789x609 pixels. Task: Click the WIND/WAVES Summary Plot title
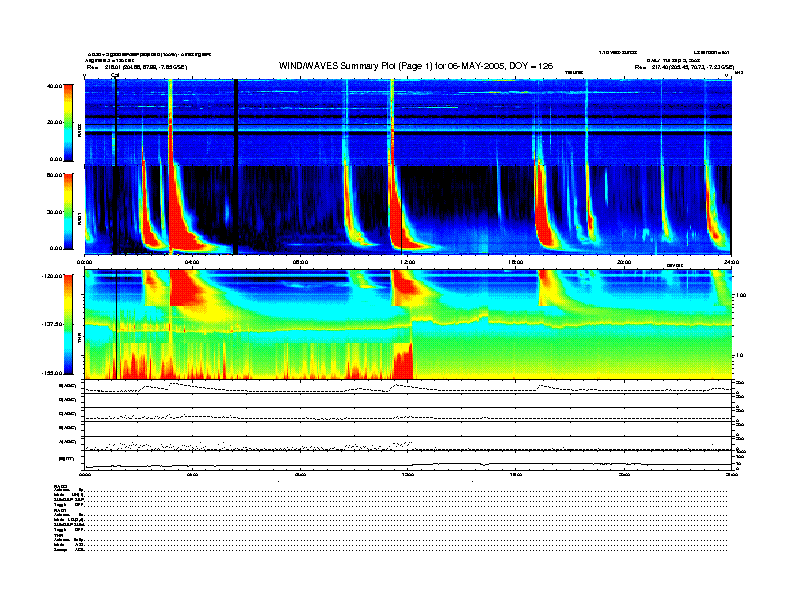(415, 66)
